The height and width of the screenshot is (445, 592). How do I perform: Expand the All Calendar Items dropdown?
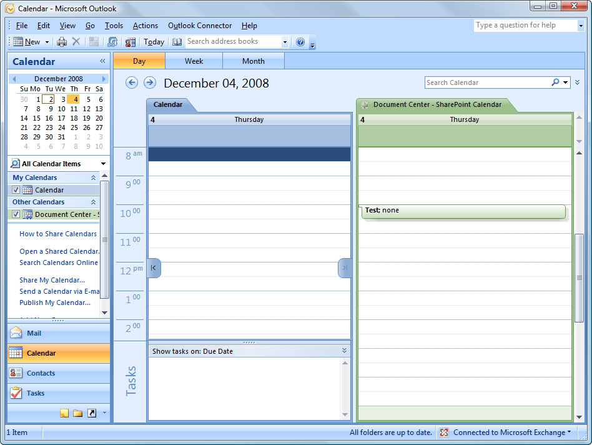103,164
